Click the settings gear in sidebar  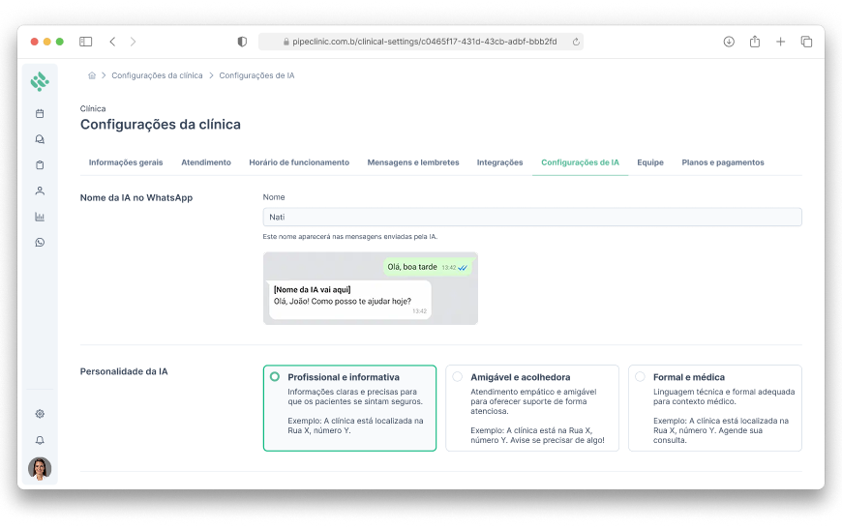coord(40,414)
